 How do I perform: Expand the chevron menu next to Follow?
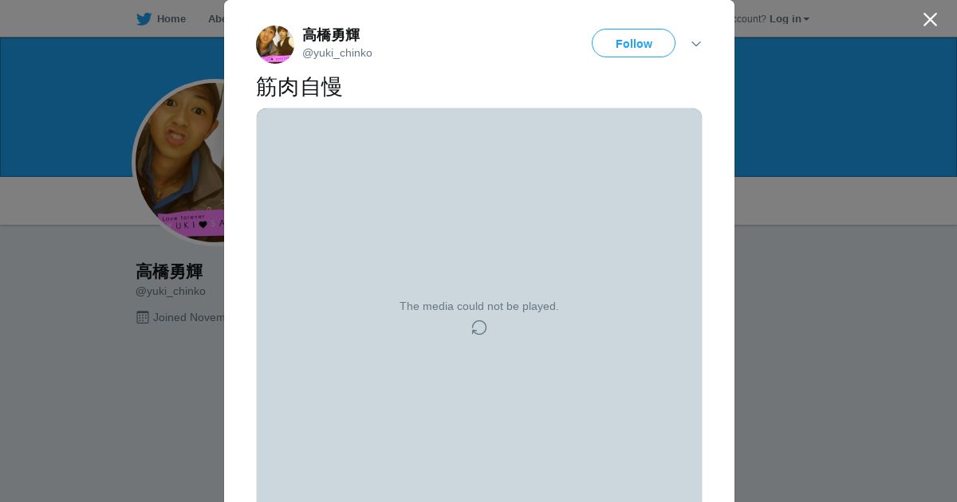point(696,44)
